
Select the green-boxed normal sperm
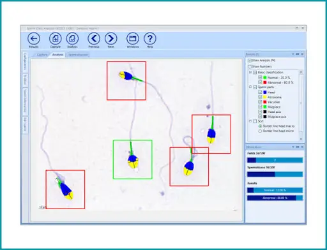point(133,159)
